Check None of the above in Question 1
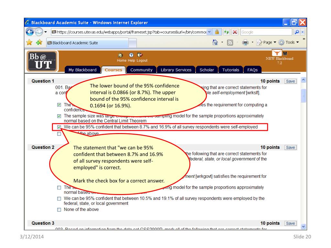 [59, 134]
